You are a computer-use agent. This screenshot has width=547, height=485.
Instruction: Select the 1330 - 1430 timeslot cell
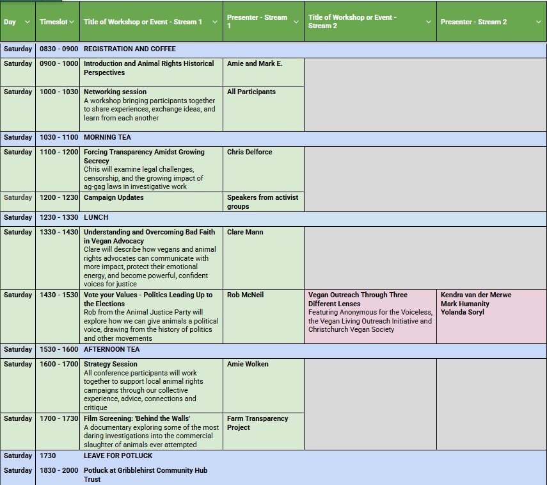[x=58, y=258]
